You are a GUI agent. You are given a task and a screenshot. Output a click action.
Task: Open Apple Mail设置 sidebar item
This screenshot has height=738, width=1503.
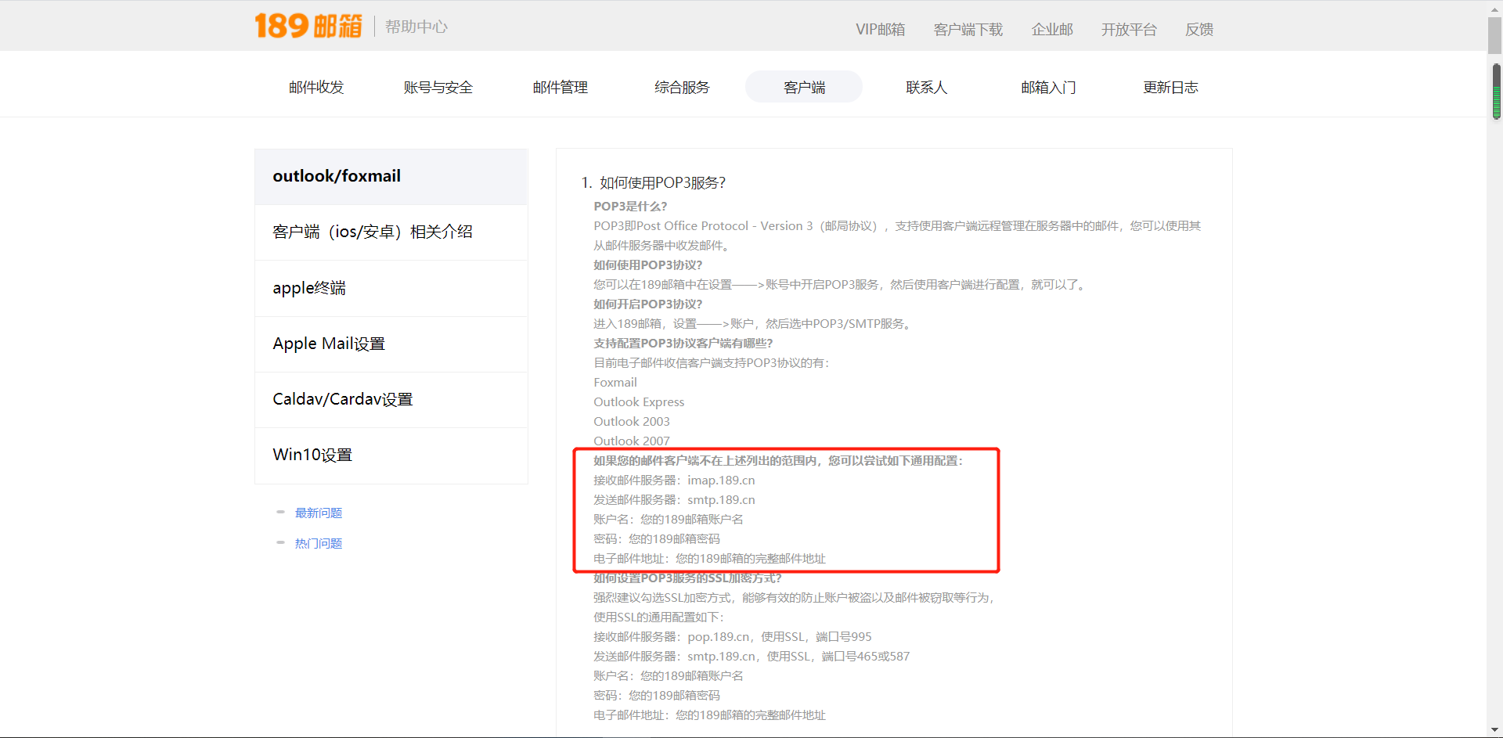(391, 344)
